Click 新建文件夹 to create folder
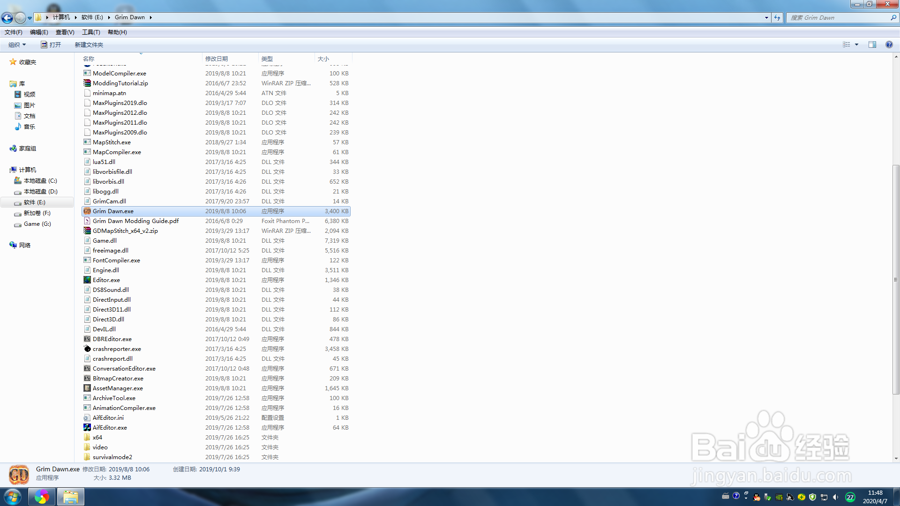 (89, 45)
